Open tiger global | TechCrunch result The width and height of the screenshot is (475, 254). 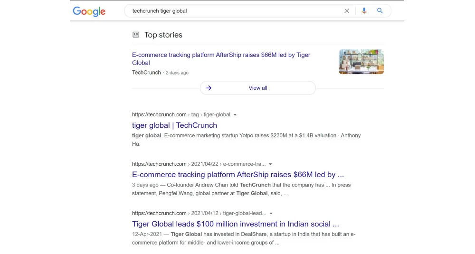[x=174, y=125]
